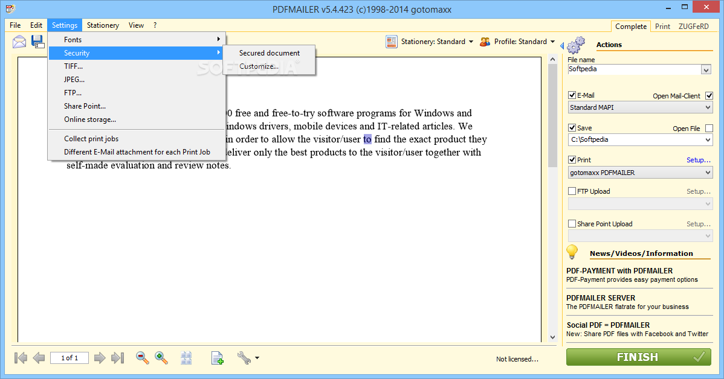Click the document scrollbar down arrow

(x=553, y=337)
